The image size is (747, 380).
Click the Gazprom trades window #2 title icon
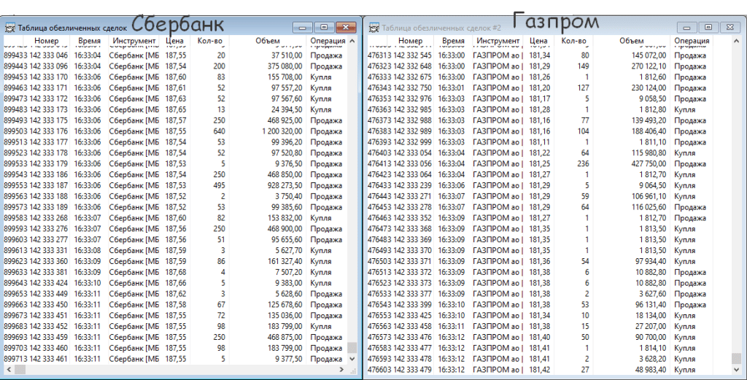pyautogui.click(x=373, y=28)
